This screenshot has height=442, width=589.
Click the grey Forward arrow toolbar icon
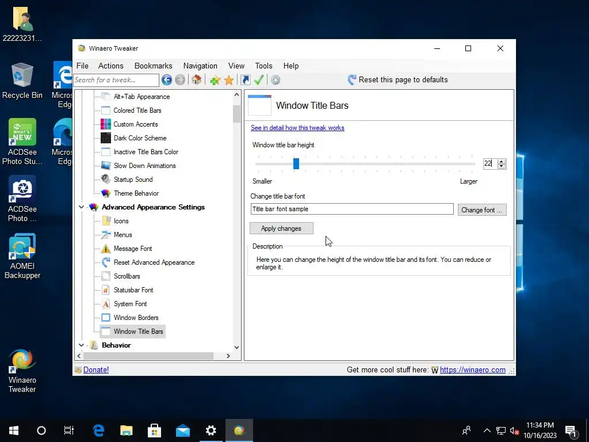click(x=180, y=79)
